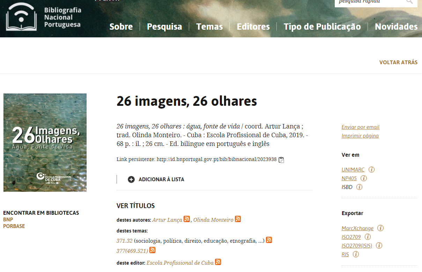The height and width of the screenshot is (272, 422).
Task: Open the Tipo de Publicação menu
Action: [x=322, y=27]
